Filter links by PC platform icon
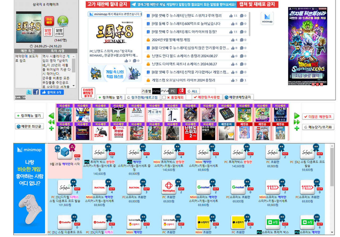The width and height of the screenshot is (340, 237). tap(173, 91)
